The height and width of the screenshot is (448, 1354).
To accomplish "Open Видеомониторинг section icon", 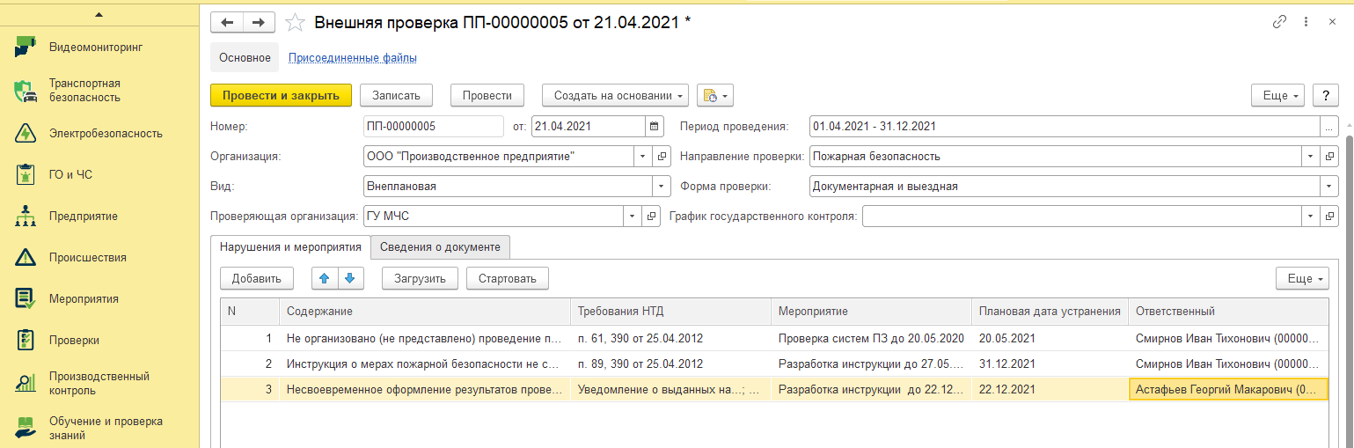I will [26, 47].
